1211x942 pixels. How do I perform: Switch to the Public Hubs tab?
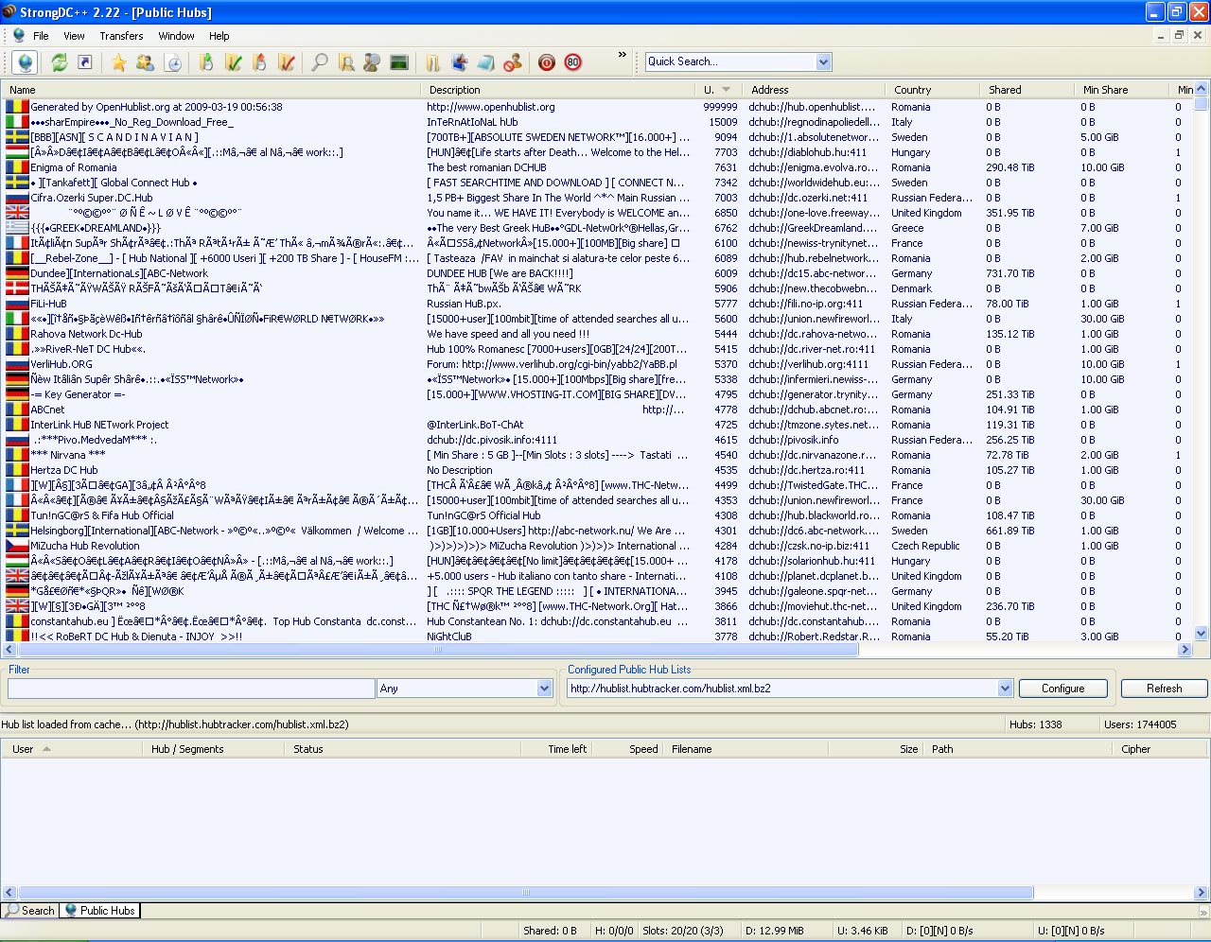click(x=99, y=911)
